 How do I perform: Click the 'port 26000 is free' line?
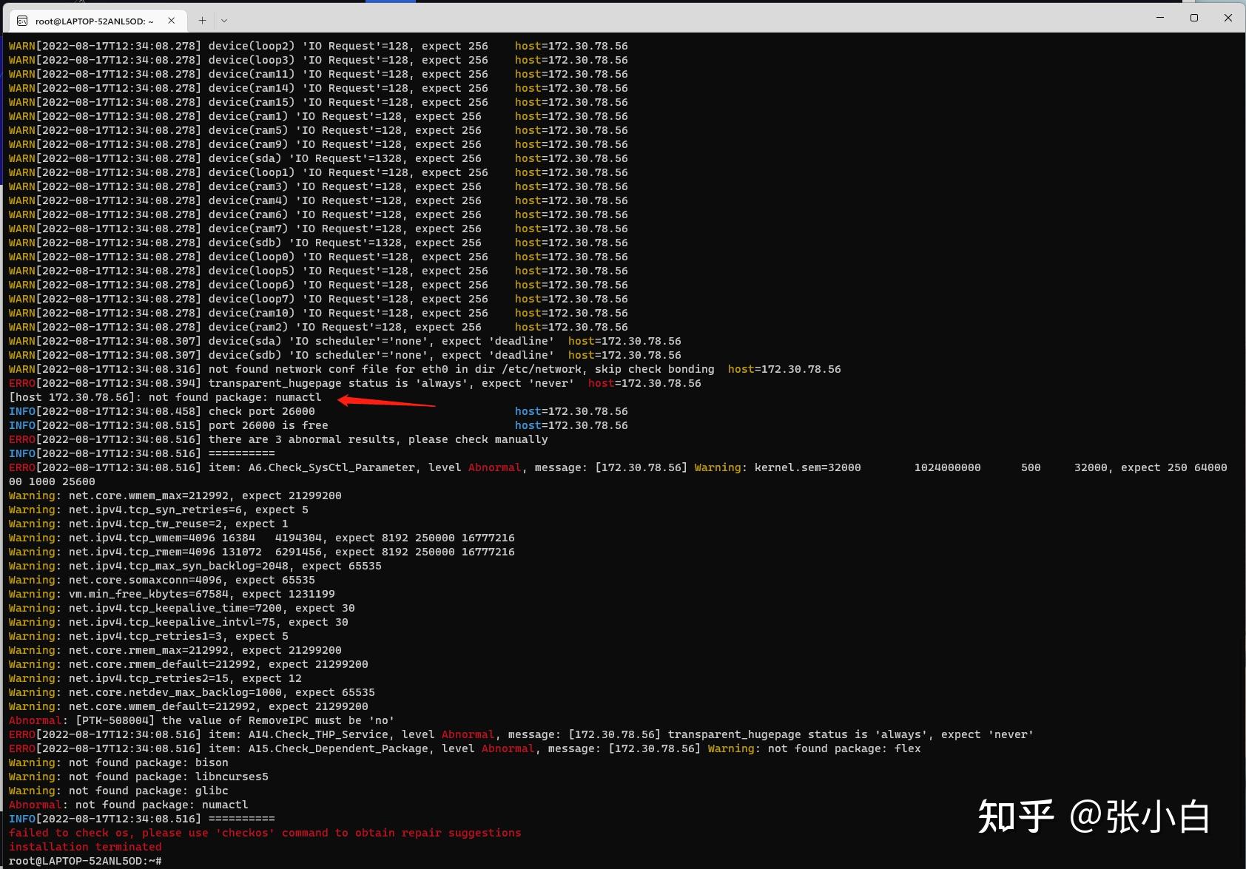tap(318, 425)
